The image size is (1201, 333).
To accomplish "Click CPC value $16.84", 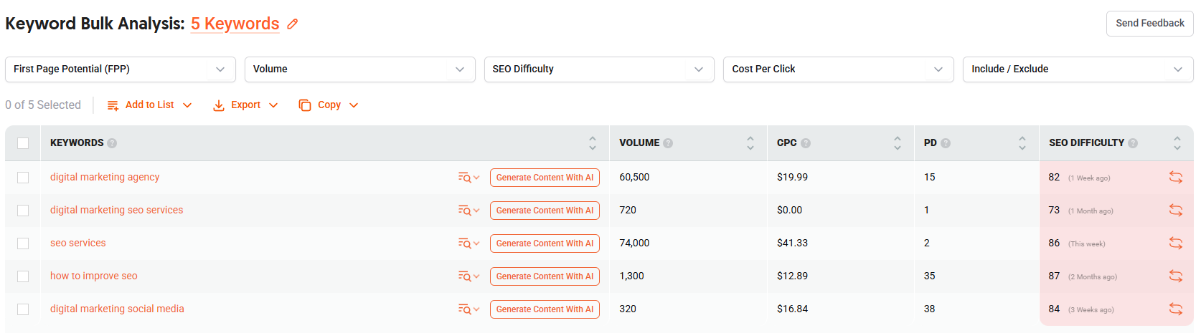I will click(792, 309).
